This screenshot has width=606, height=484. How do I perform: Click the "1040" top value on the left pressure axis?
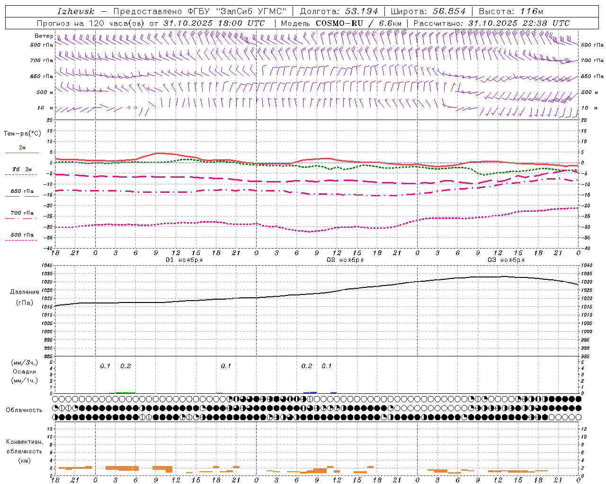tap(47, 266)
